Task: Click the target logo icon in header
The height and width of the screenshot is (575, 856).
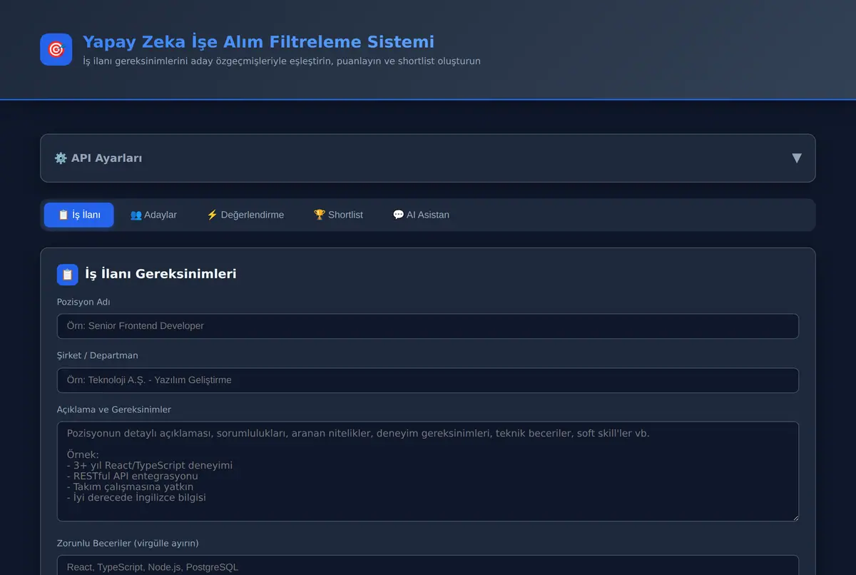Action: click(56, 49)
